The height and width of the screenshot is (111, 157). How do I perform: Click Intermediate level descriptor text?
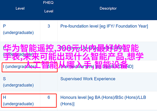pyautogui.click(x=97, y=67)
